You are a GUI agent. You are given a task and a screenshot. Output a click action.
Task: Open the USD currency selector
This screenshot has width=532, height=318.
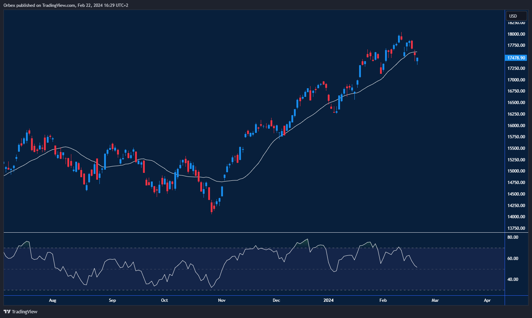(516, 16)
